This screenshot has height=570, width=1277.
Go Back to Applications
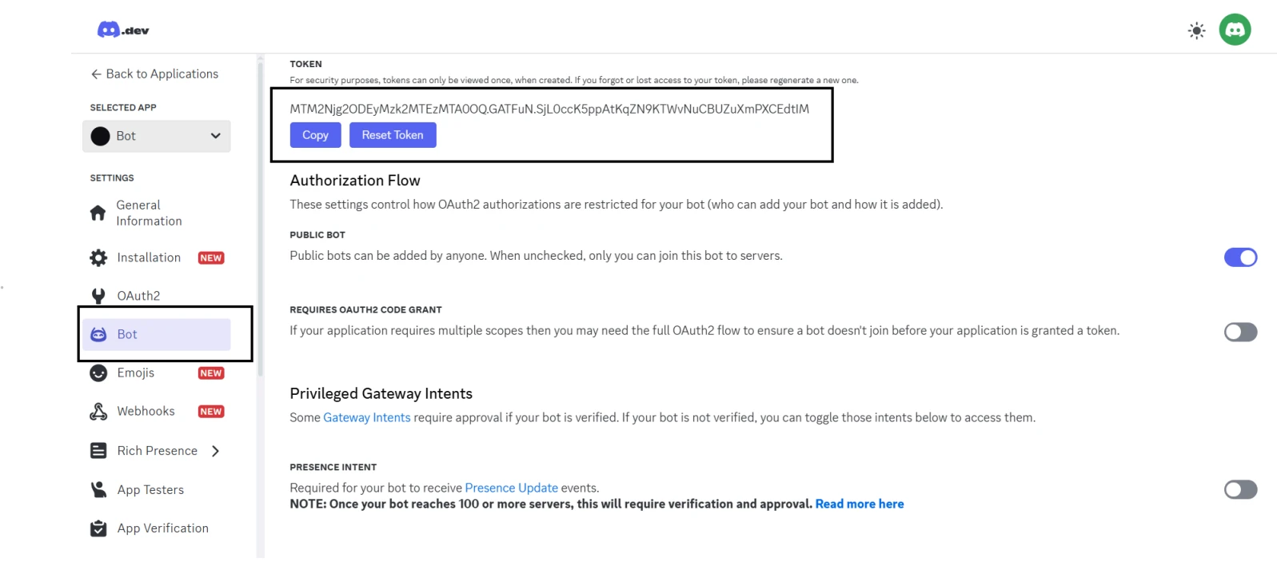[x=154, y=74]
